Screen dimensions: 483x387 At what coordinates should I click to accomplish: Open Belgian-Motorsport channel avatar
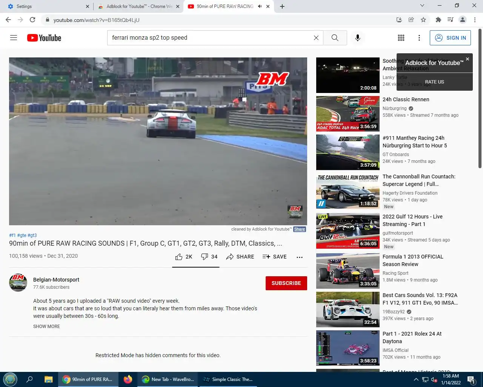tap(18, 283)
